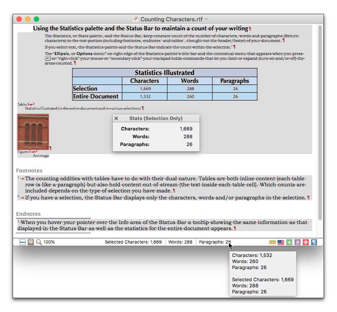Click the magnifying glass zoom icon

point(39,242)
